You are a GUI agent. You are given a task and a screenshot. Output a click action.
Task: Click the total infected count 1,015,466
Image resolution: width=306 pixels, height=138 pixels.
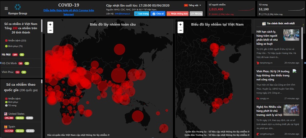tap(216, 9)
